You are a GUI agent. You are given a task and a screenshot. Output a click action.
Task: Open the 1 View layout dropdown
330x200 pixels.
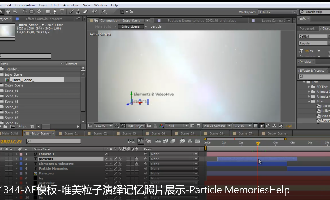tap(242, 126)
